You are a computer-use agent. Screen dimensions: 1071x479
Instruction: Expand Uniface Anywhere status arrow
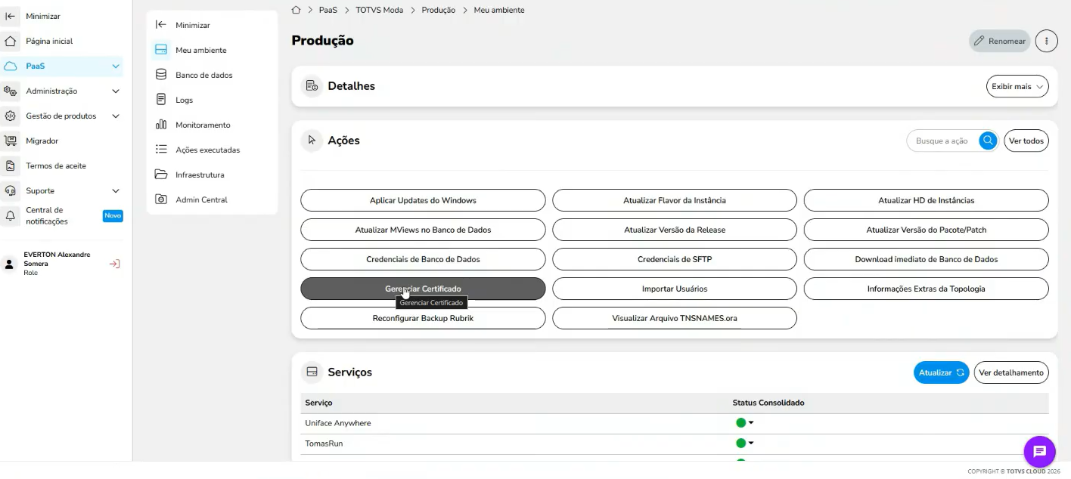(751, 423)
